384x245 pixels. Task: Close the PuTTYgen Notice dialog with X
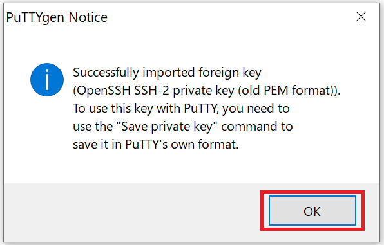point(361,17)
